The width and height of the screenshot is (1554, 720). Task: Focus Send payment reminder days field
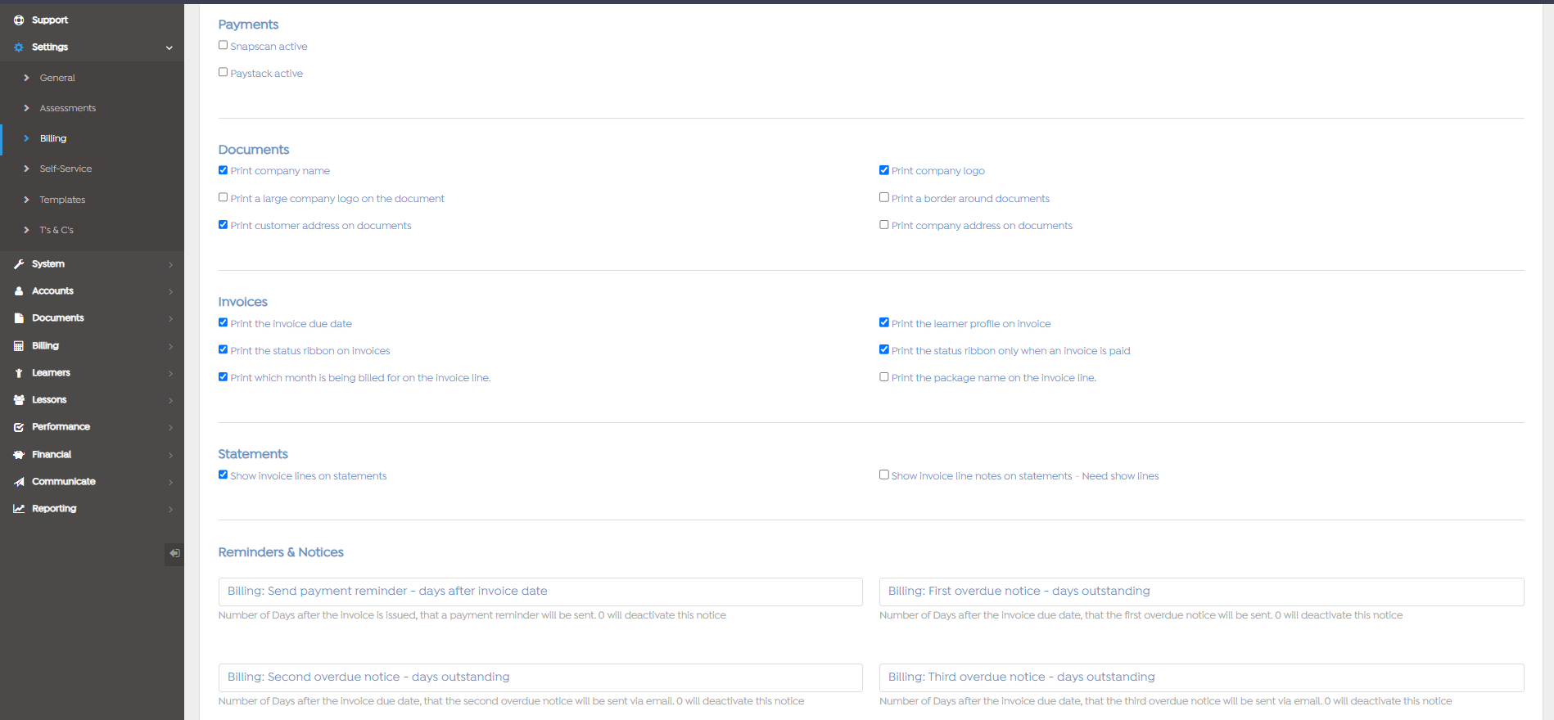[540, 592]
